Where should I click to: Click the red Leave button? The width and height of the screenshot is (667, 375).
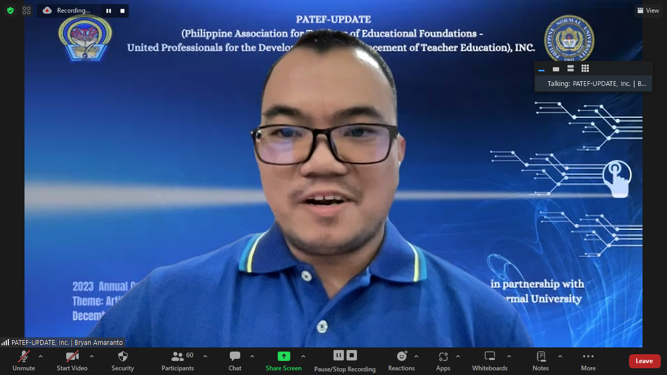tap(644, 361)
